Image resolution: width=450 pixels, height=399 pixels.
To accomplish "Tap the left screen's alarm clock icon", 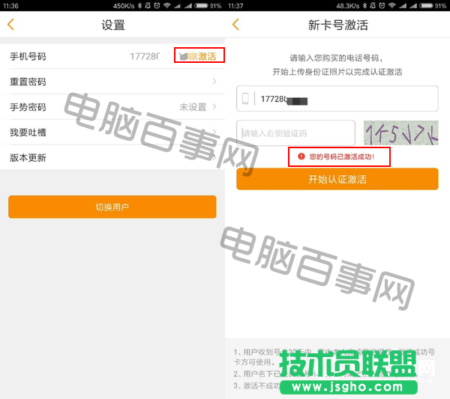I will (157, 5).
